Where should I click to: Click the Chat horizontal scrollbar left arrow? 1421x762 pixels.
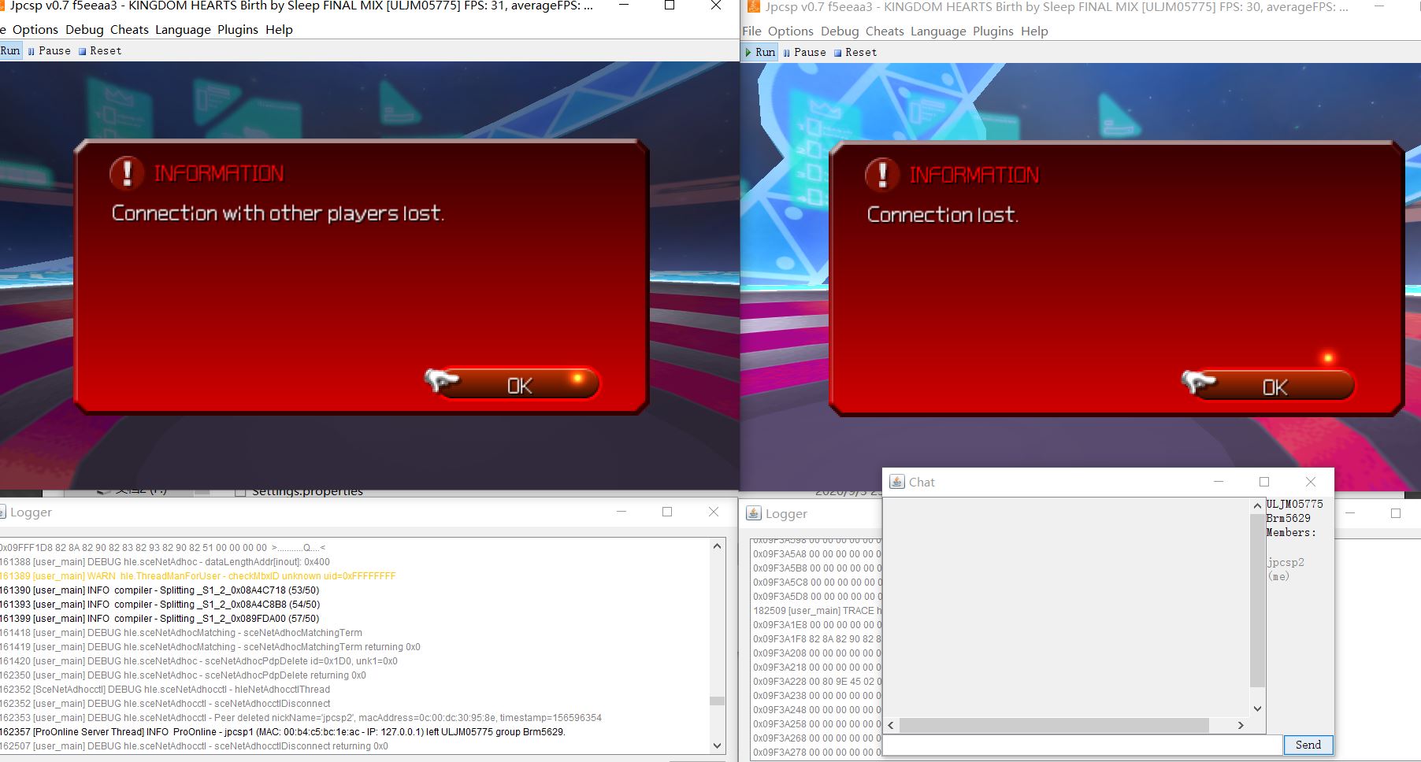[x=891, y=725]
